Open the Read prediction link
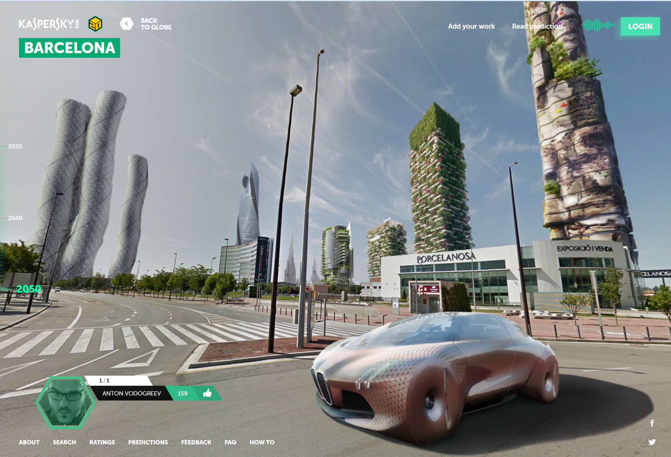Image resolution: width=671 pixels, height=457 pixels. point(537,26)
